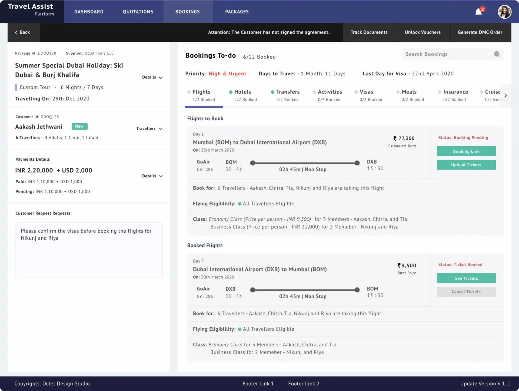Screen dimensions: 519x391
Task: Click the 6/12 Booked counter
Action: point(259,57)
